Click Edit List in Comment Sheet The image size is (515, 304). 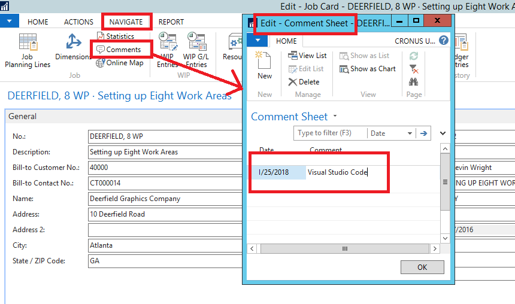306,69
